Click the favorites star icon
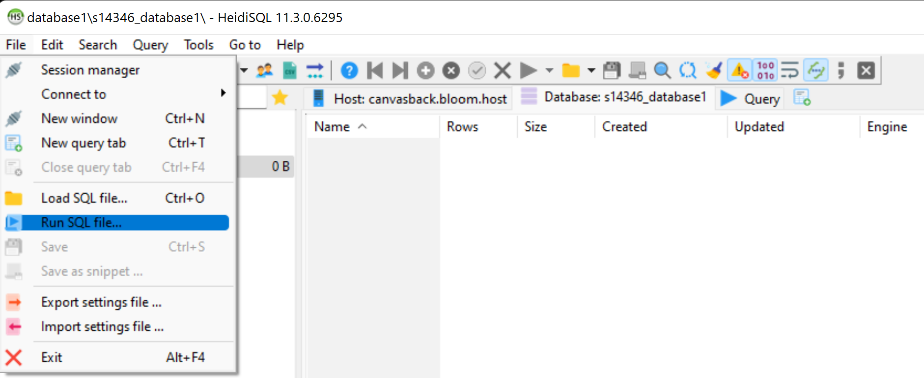Image resolution: width=924 pixels, height=378 pixels. tap(280, 98)
